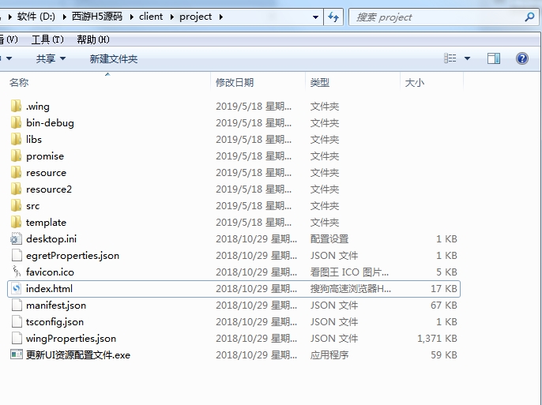Open the 帮助(H) menu
The height and width of the screenshot is (405, 542).
(93, 39)
